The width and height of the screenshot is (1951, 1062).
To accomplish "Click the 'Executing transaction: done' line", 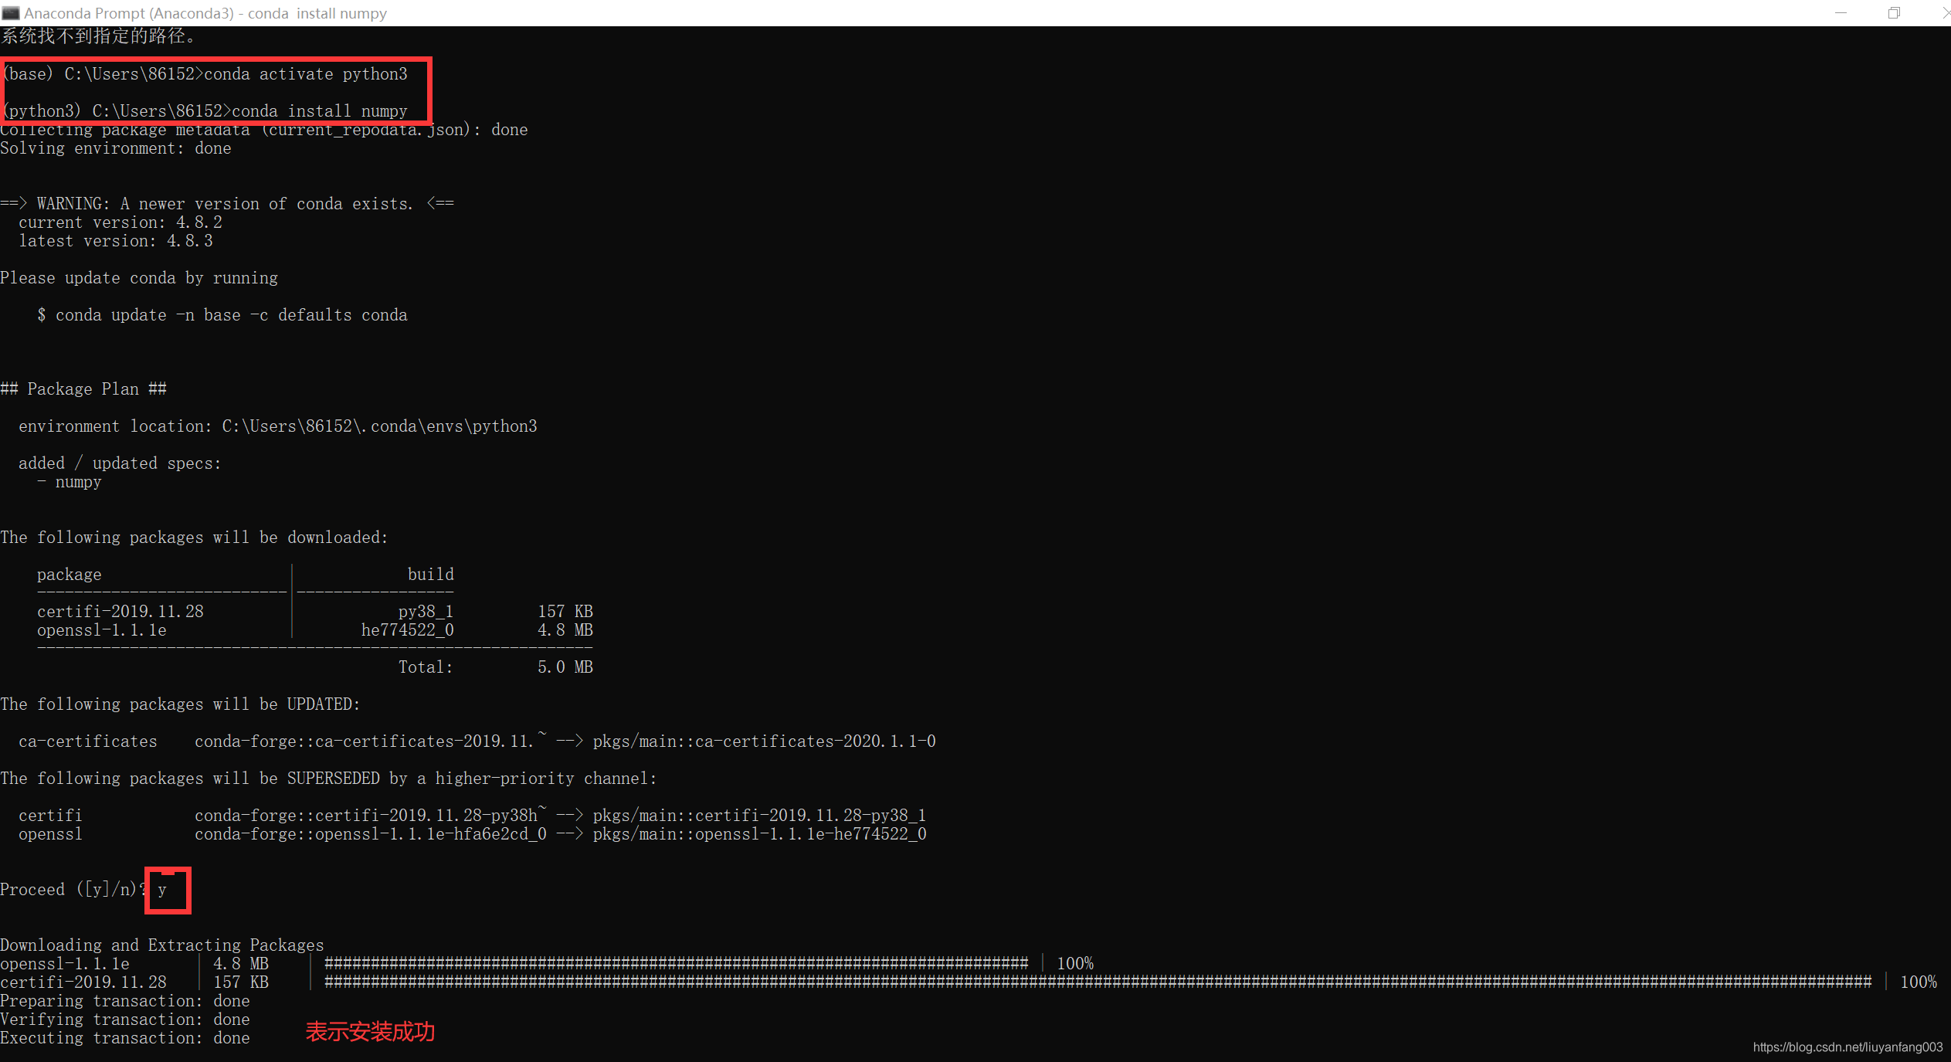I will [125, 1038].
